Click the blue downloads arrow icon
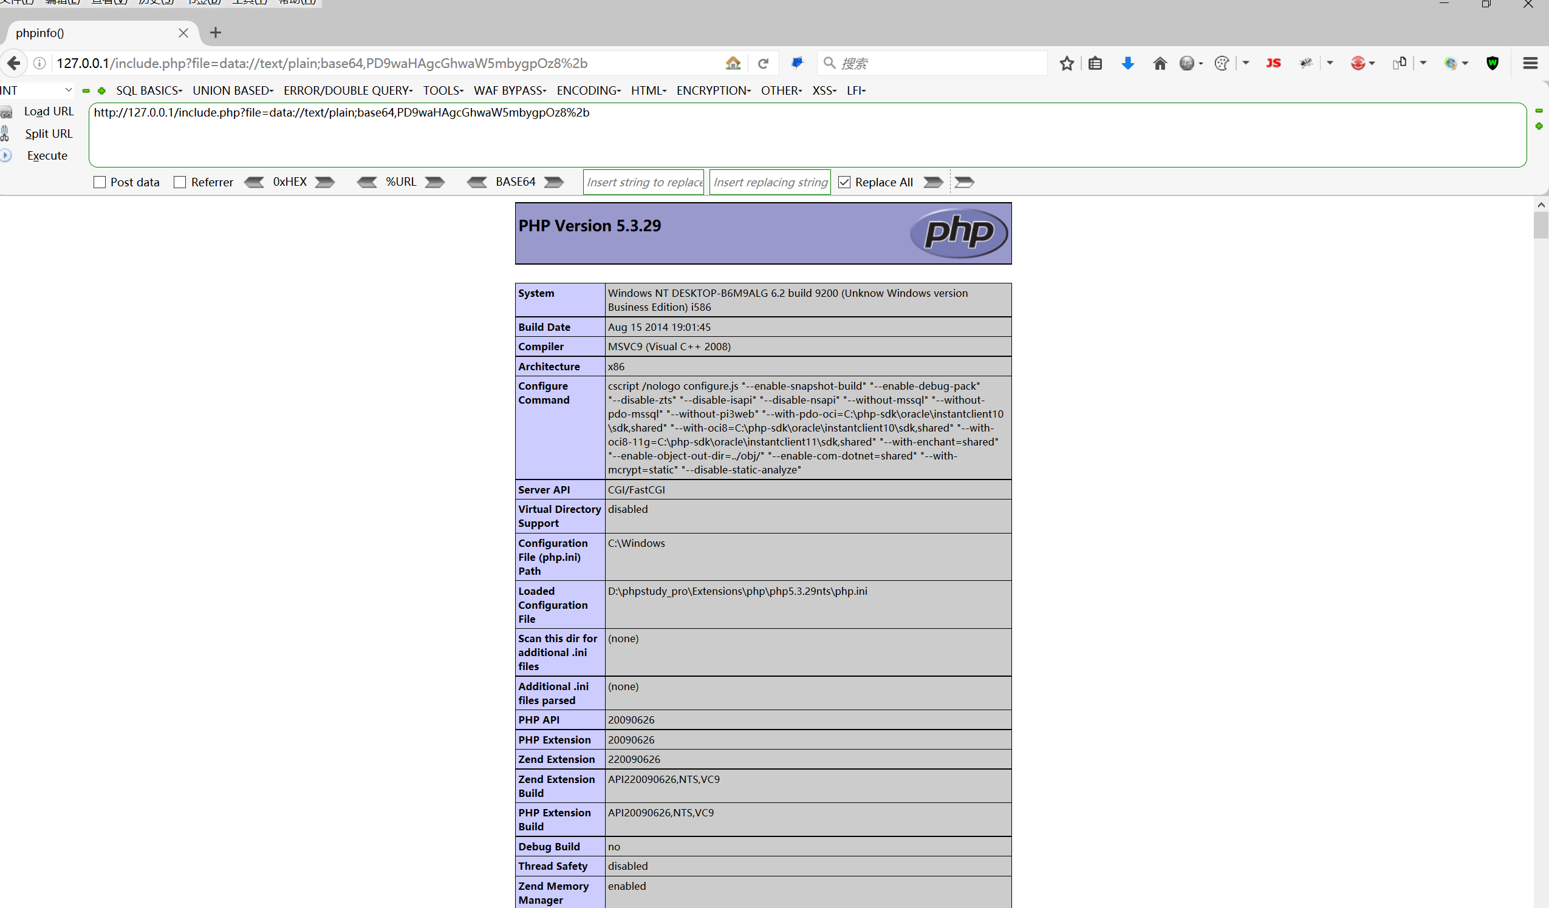 click(1127, 63)
